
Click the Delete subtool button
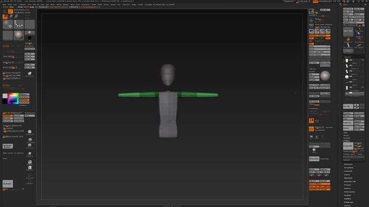click(348, 128)
